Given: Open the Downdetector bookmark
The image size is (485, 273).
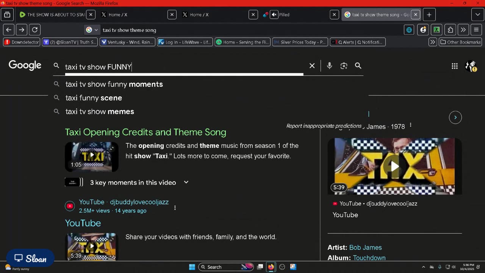Looking at the screenshot, I should (x=22, y=42).
